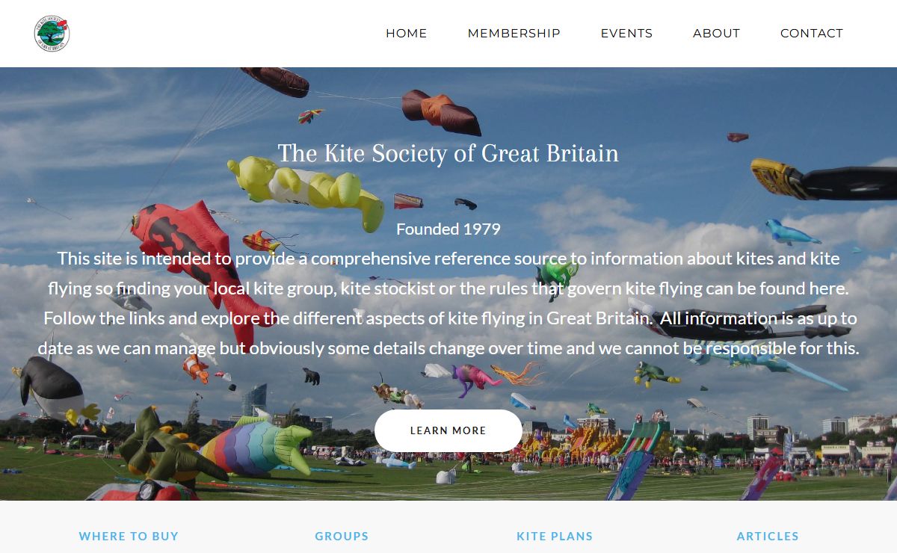The image size is (897, 553).
Task: Open the Groups section link
Action: 342,536
